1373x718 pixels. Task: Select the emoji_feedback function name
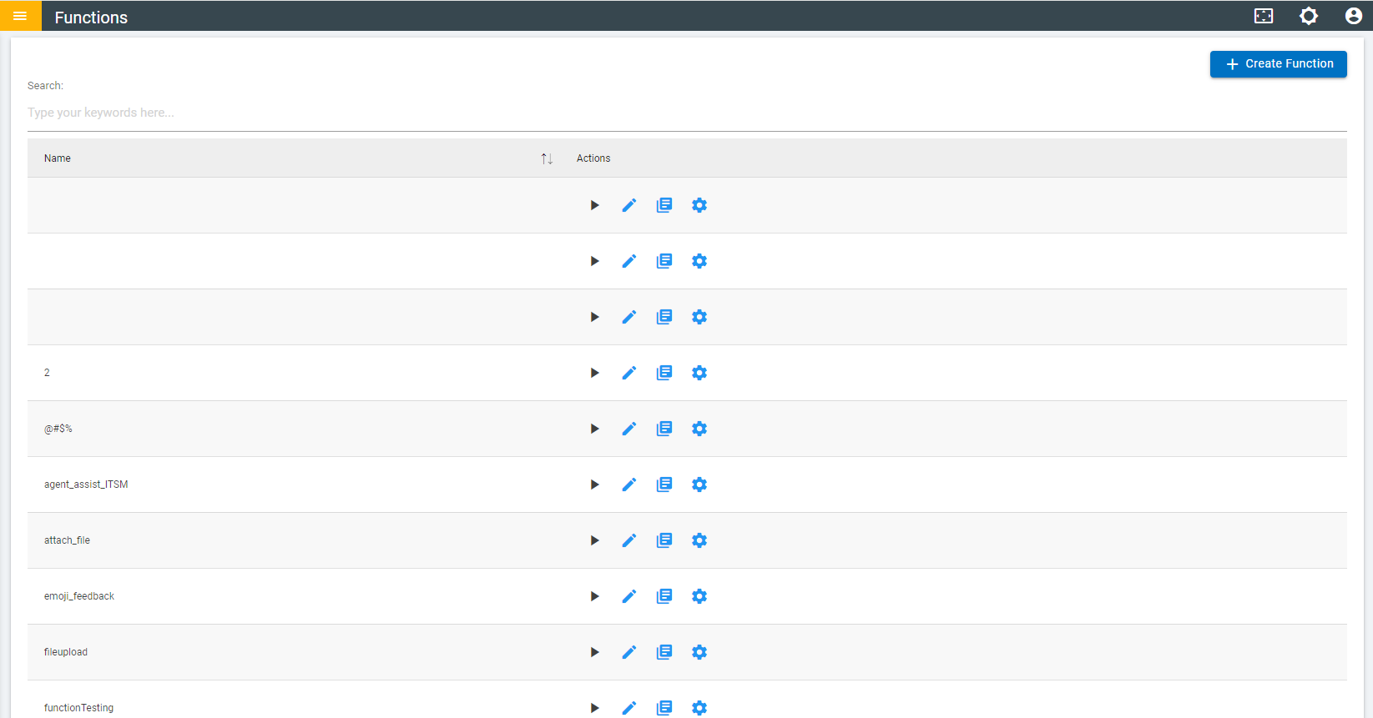tap(79, 596)
